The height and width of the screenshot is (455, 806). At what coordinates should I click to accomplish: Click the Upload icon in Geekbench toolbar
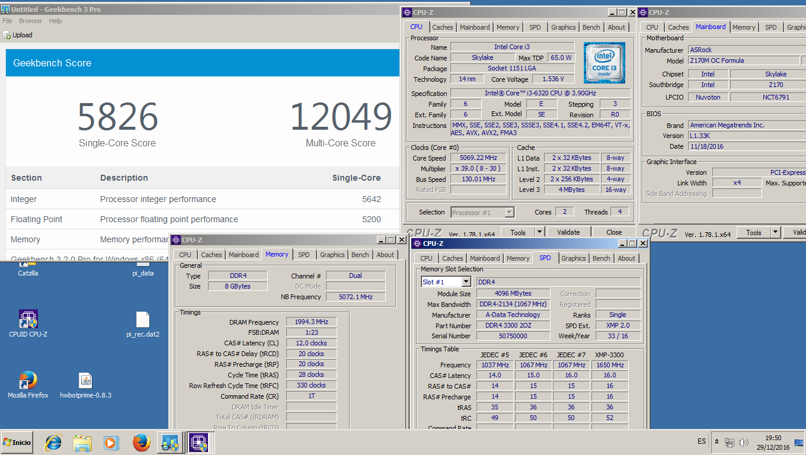(7, 35)
